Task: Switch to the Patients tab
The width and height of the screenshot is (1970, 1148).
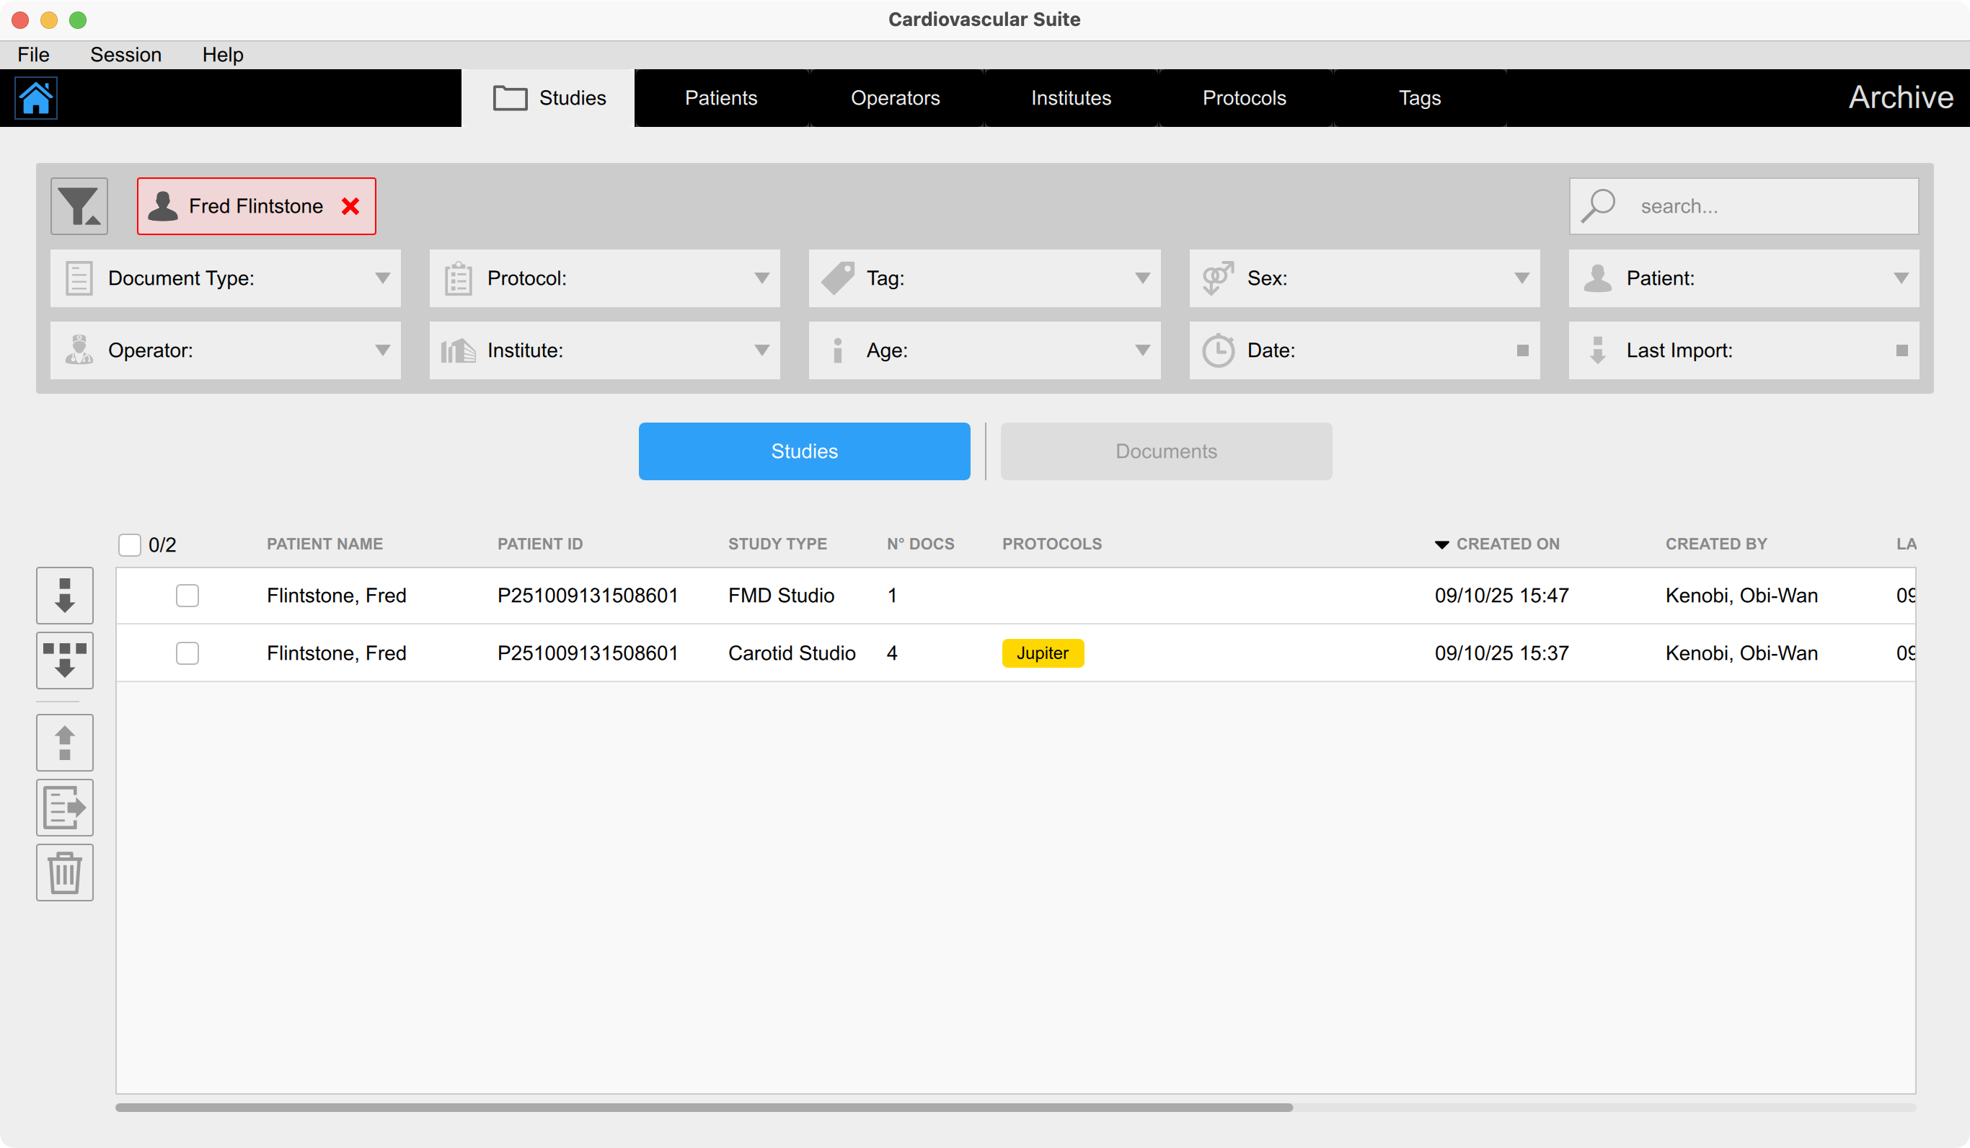Action: click(x=721, y=98)
